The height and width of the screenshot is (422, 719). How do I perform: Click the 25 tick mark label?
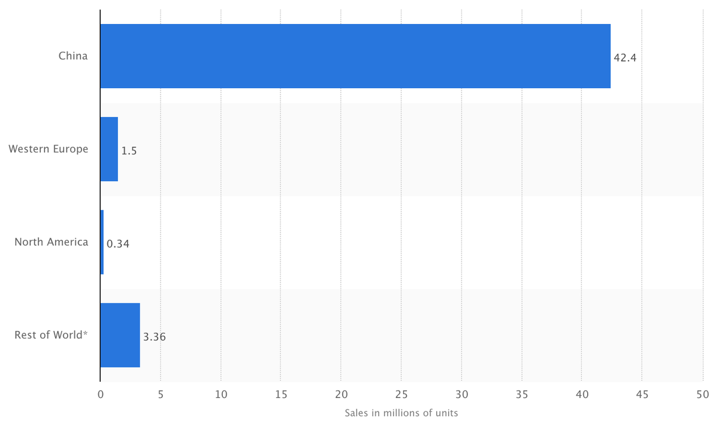401,394
